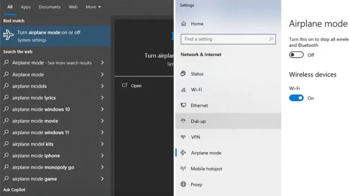The image size is (349, 196).
Task: Switch to the Apps search tab
Action: (x=26, y=7)
